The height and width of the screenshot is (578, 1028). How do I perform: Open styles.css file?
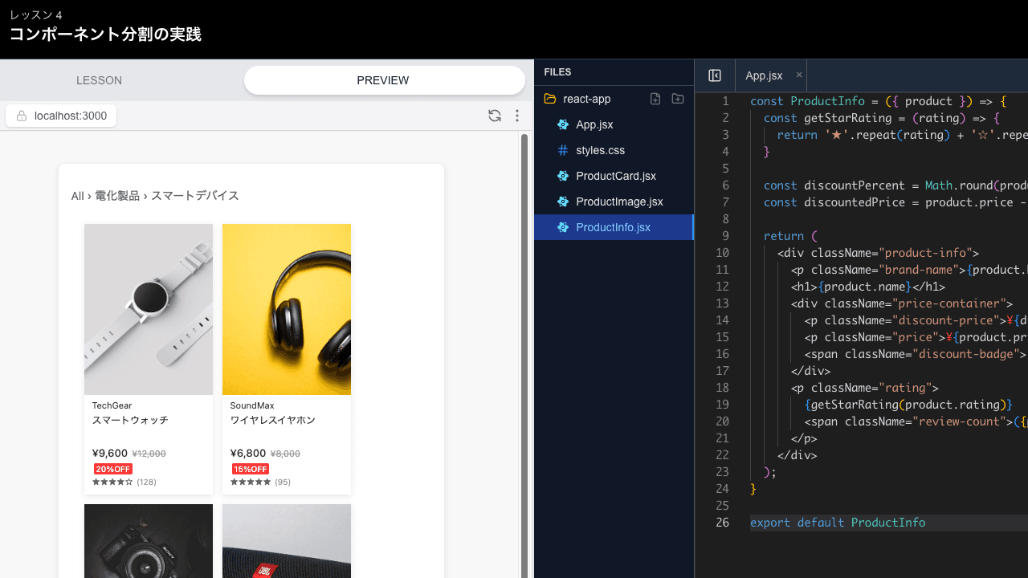[x=600, y=150]
